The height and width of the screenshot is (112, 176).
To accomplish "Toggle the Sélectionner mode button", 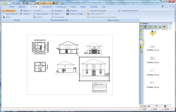I will click(x=9, y=11).
